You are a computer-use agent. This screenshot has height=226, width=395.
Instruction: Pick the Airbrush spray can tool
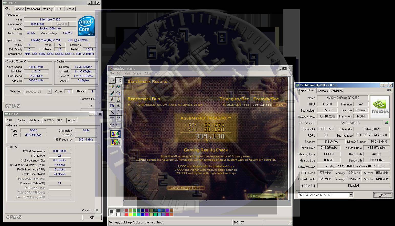pos(112,106)
